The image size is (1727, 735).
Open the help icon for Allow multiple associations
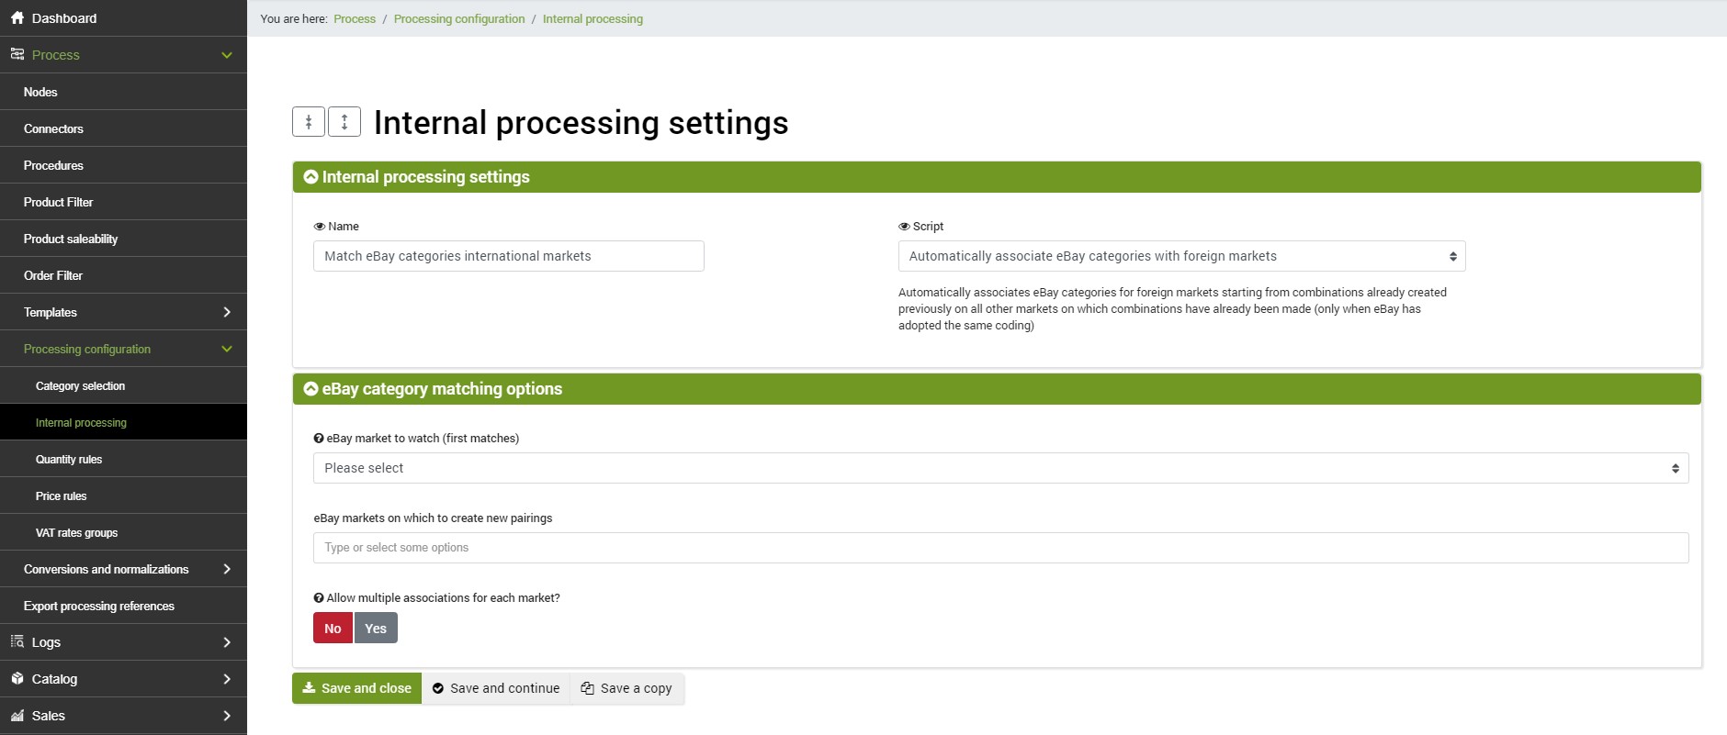319,598
